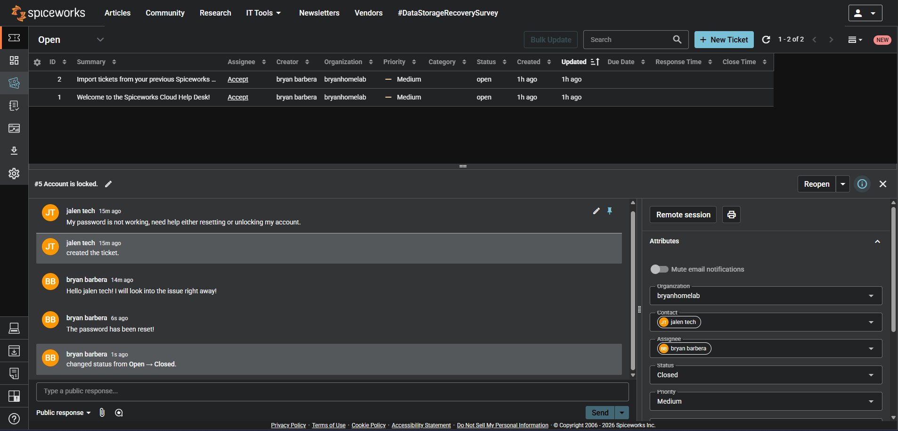Click the Reopen button
The width and height of the screenshot is (898, 431).
816,184
